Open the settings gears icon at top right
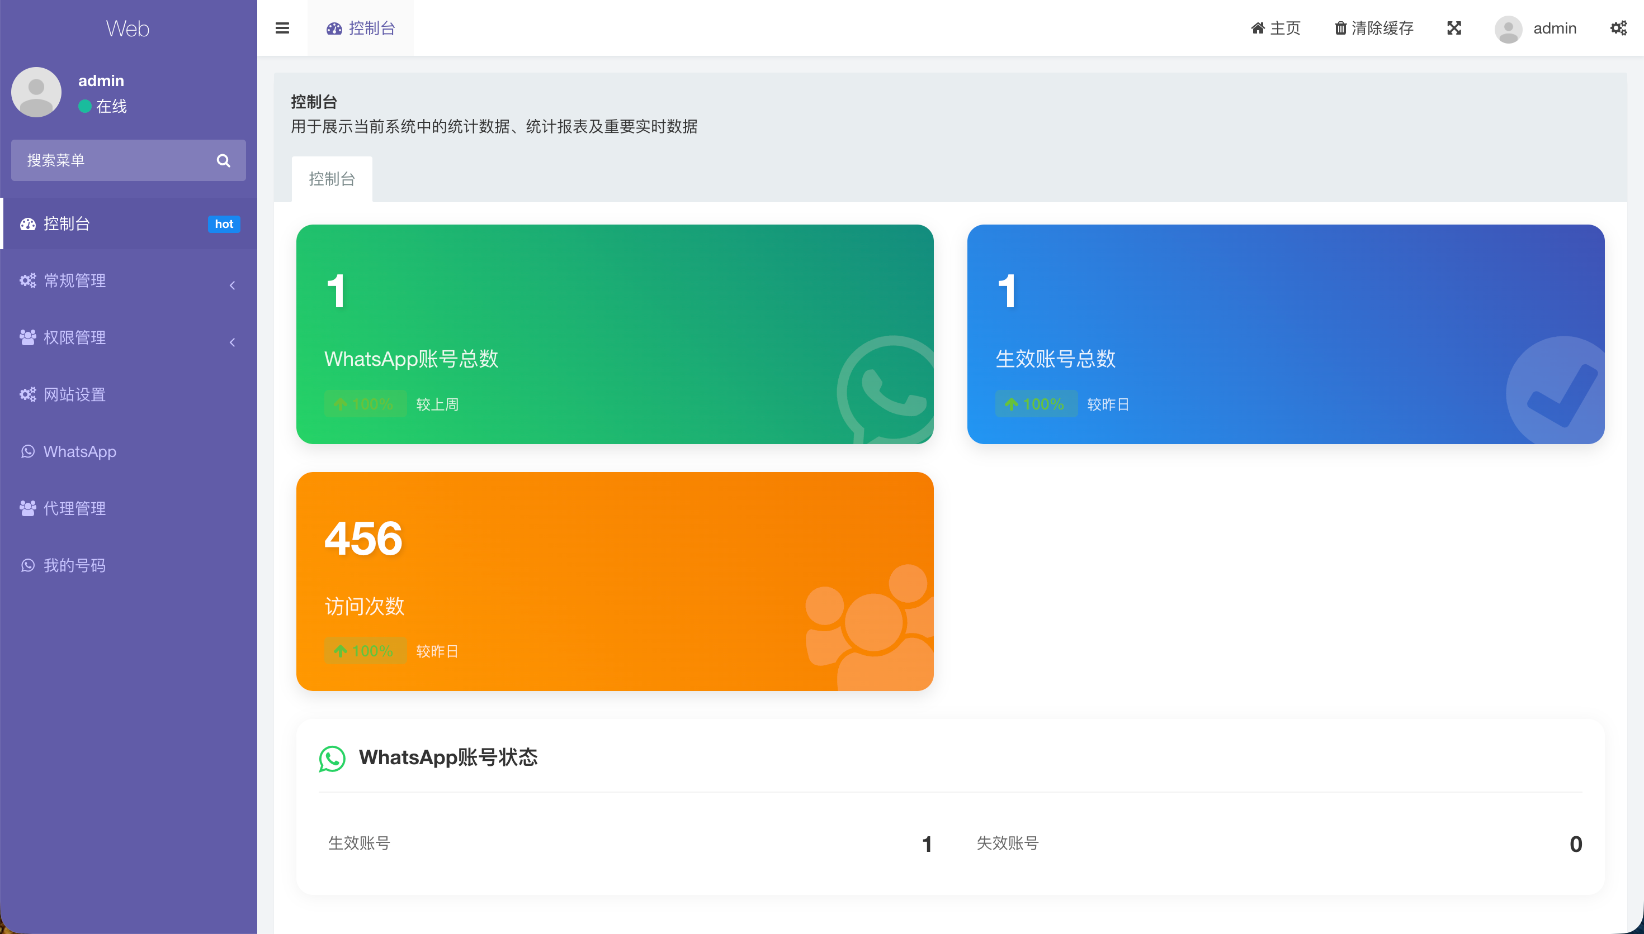Viewport: 1644px width, 934px height. click(1618, 28)
